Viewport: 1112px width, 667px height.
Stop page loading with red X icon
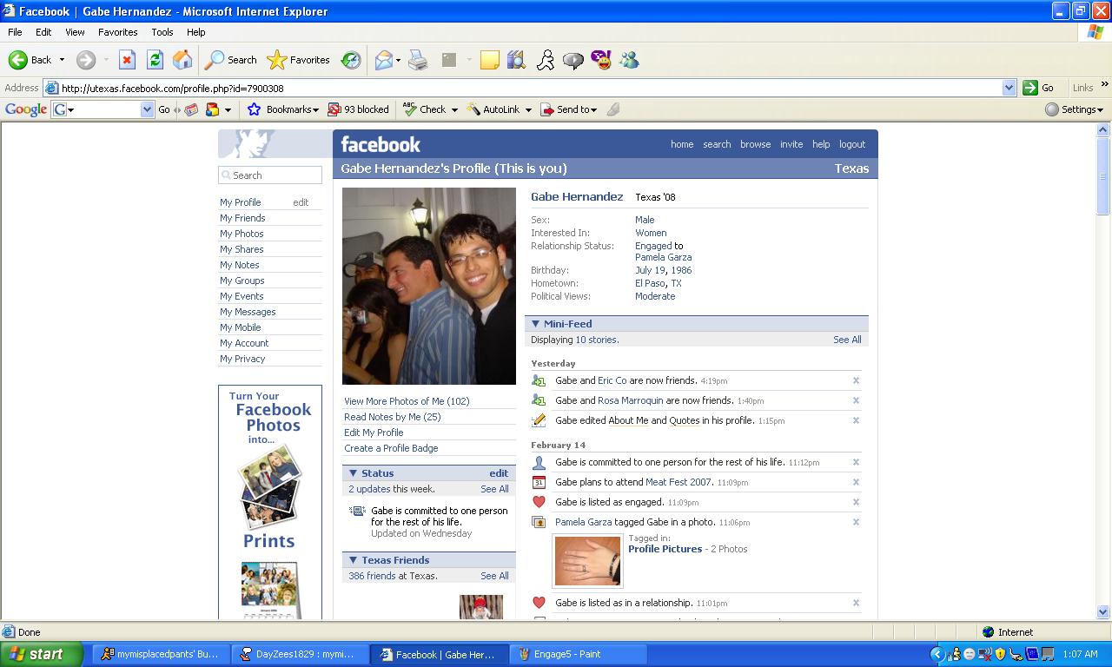(x=127, y=60)
